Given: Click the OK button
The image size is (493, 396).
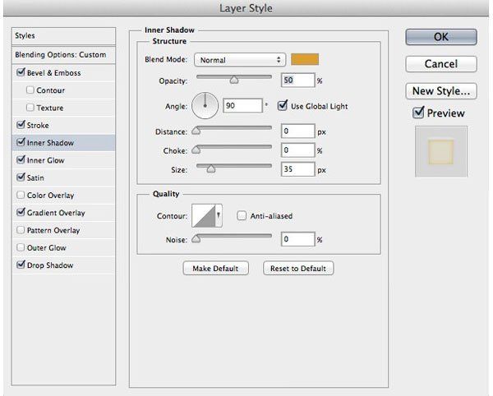Looking at the screenshot, I should 441,37.
